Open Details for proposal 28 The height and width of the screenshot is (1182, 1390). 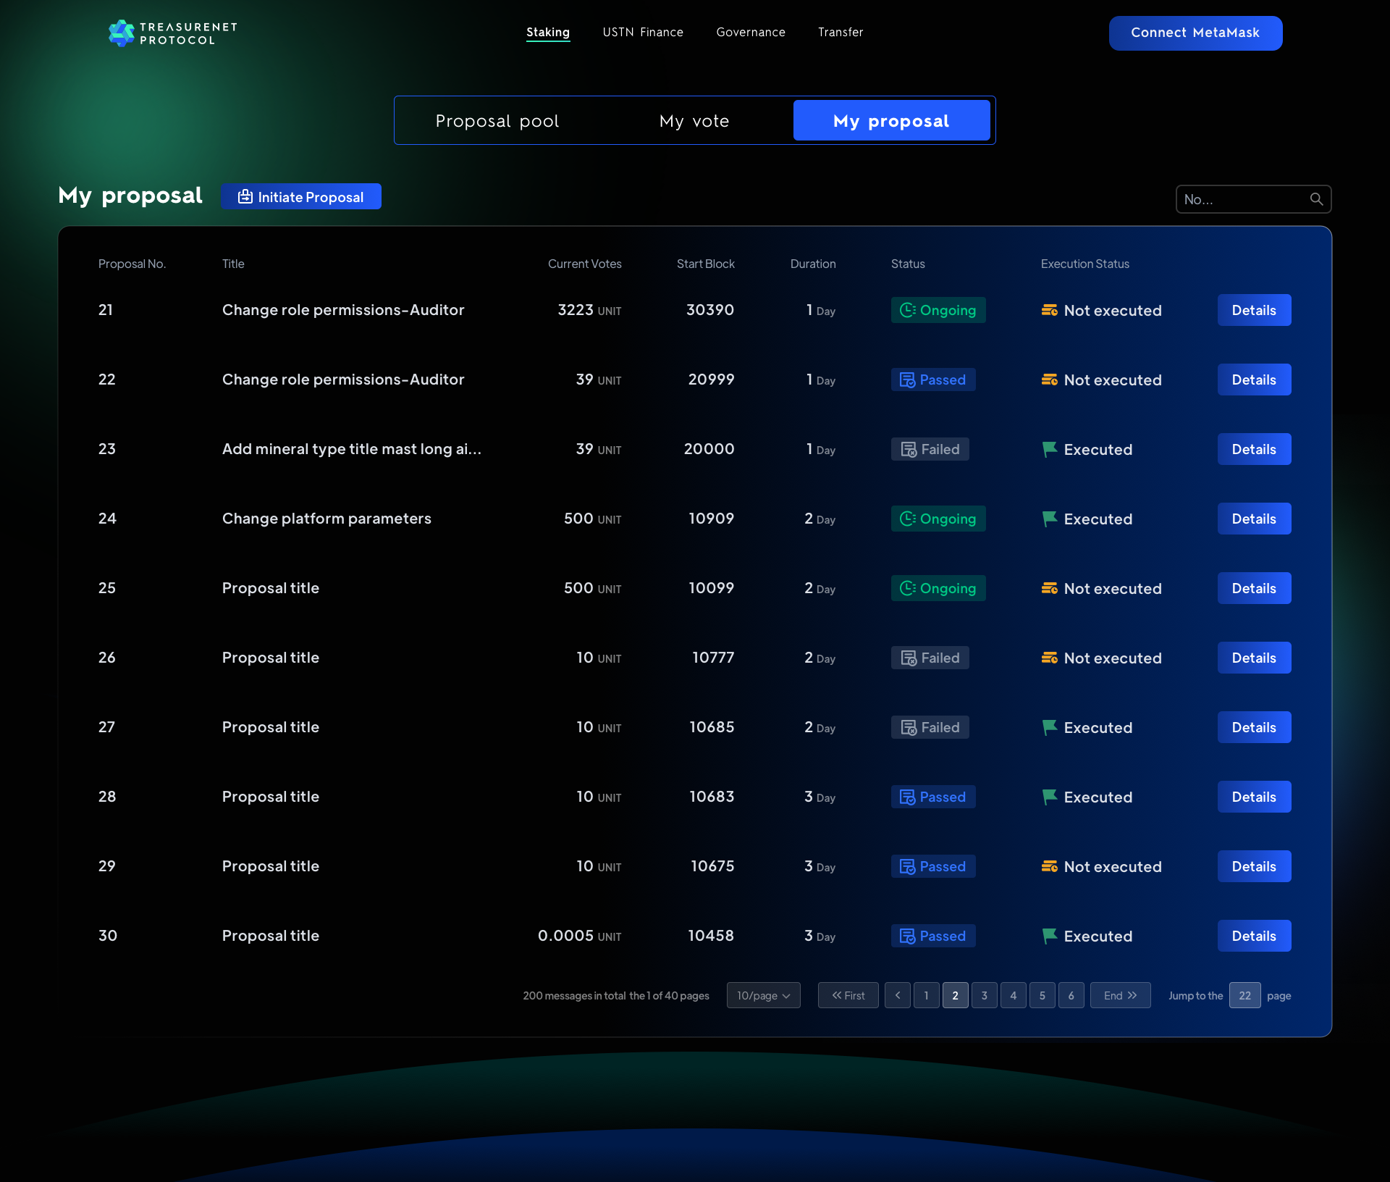click(x=1255, y=797)
